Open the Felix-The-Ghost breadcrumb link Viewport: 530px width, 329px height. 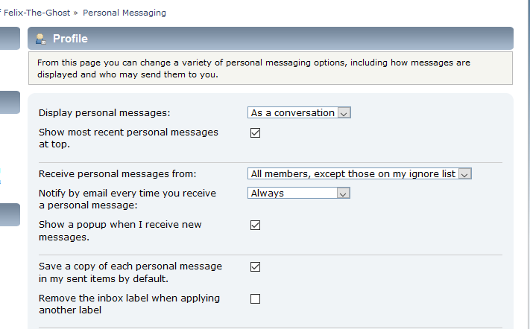pos(37,13)
